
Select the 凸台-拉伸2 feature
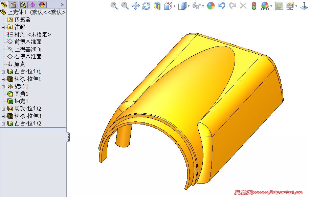coord(28,123)
